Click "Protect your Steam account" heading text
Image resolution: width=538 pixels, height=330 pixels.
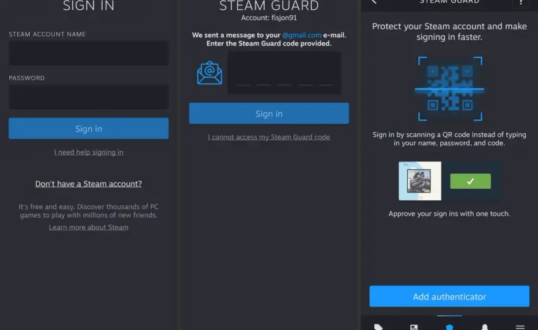449,32
